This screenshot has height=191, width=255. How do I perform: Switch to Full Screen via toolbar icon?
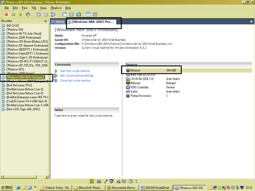78,14
